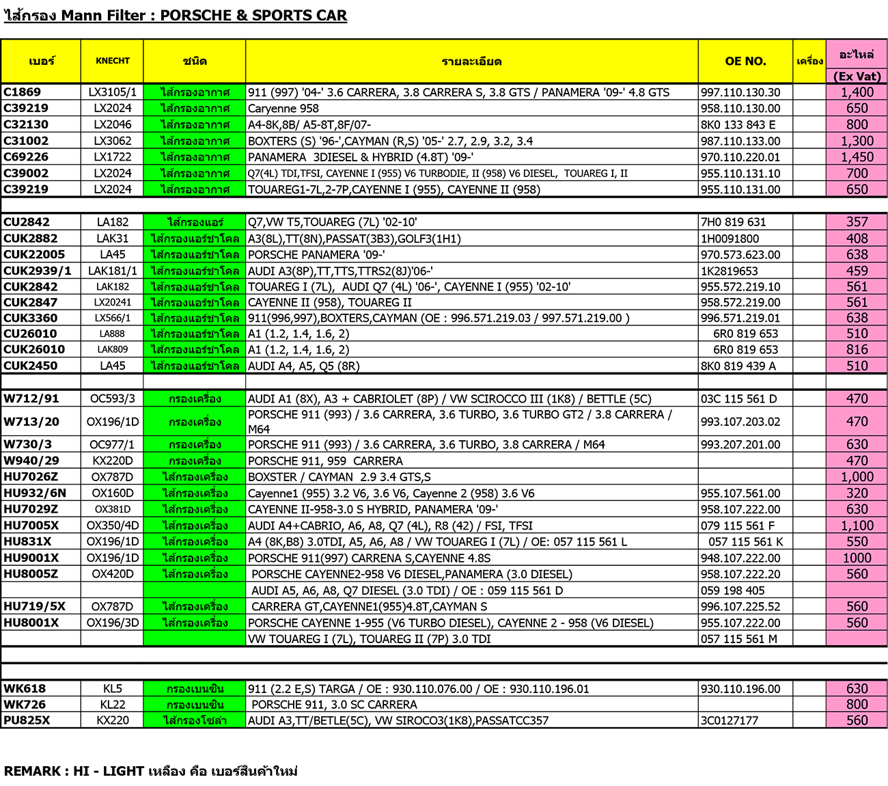Click Knecht code 'KX220D'
Screen dimensions: 888x786
point(113,461)
